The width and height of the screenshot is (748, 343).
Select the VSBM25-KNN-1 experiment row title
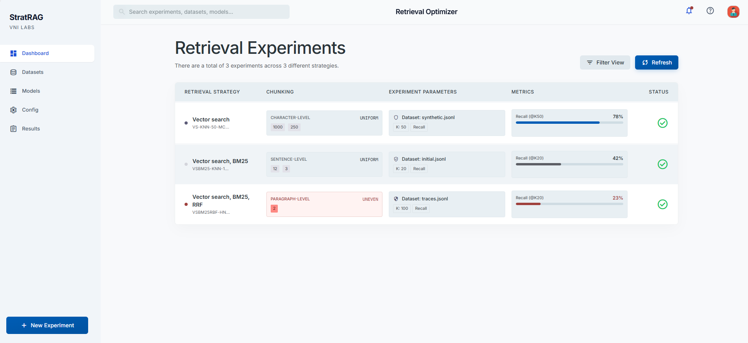220,161
